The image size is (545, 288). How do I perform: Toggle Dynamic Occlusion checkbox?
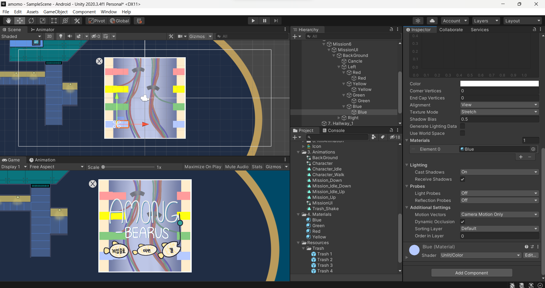tap(463, 221)
